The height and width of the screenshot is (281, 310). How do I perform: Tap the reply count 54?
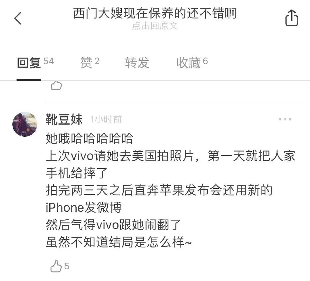pyautogui.click(x=49, y=61)
